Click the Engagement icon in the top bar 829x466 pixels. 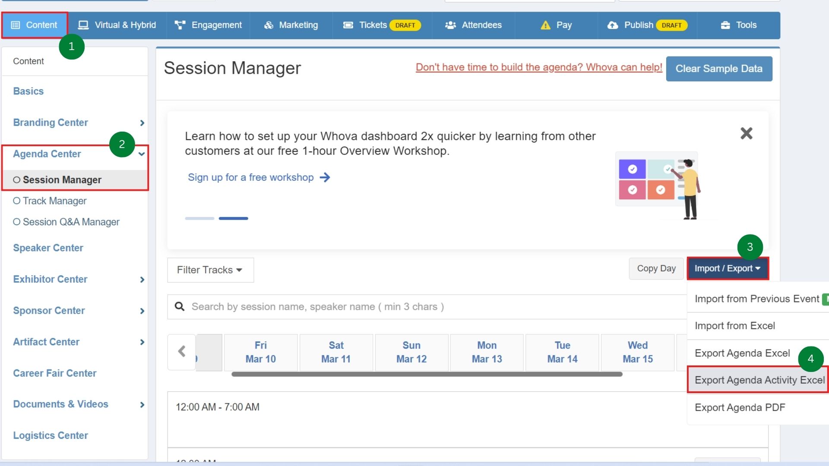pyautogui.click(x=180, y=25)
